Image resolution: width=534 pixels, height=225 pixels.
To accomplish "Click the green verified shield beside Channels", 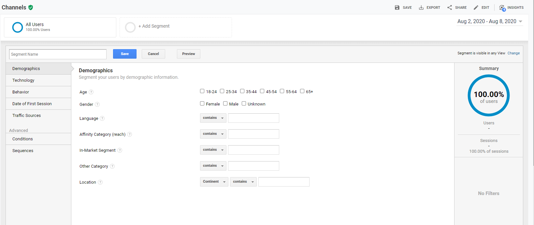I will pyautogui.click(x=31, y=7).
